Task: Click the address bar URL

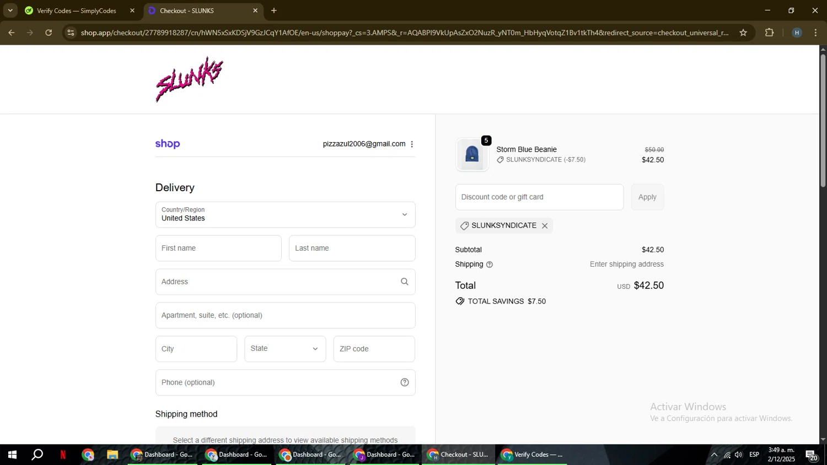Action: point(405,33)
